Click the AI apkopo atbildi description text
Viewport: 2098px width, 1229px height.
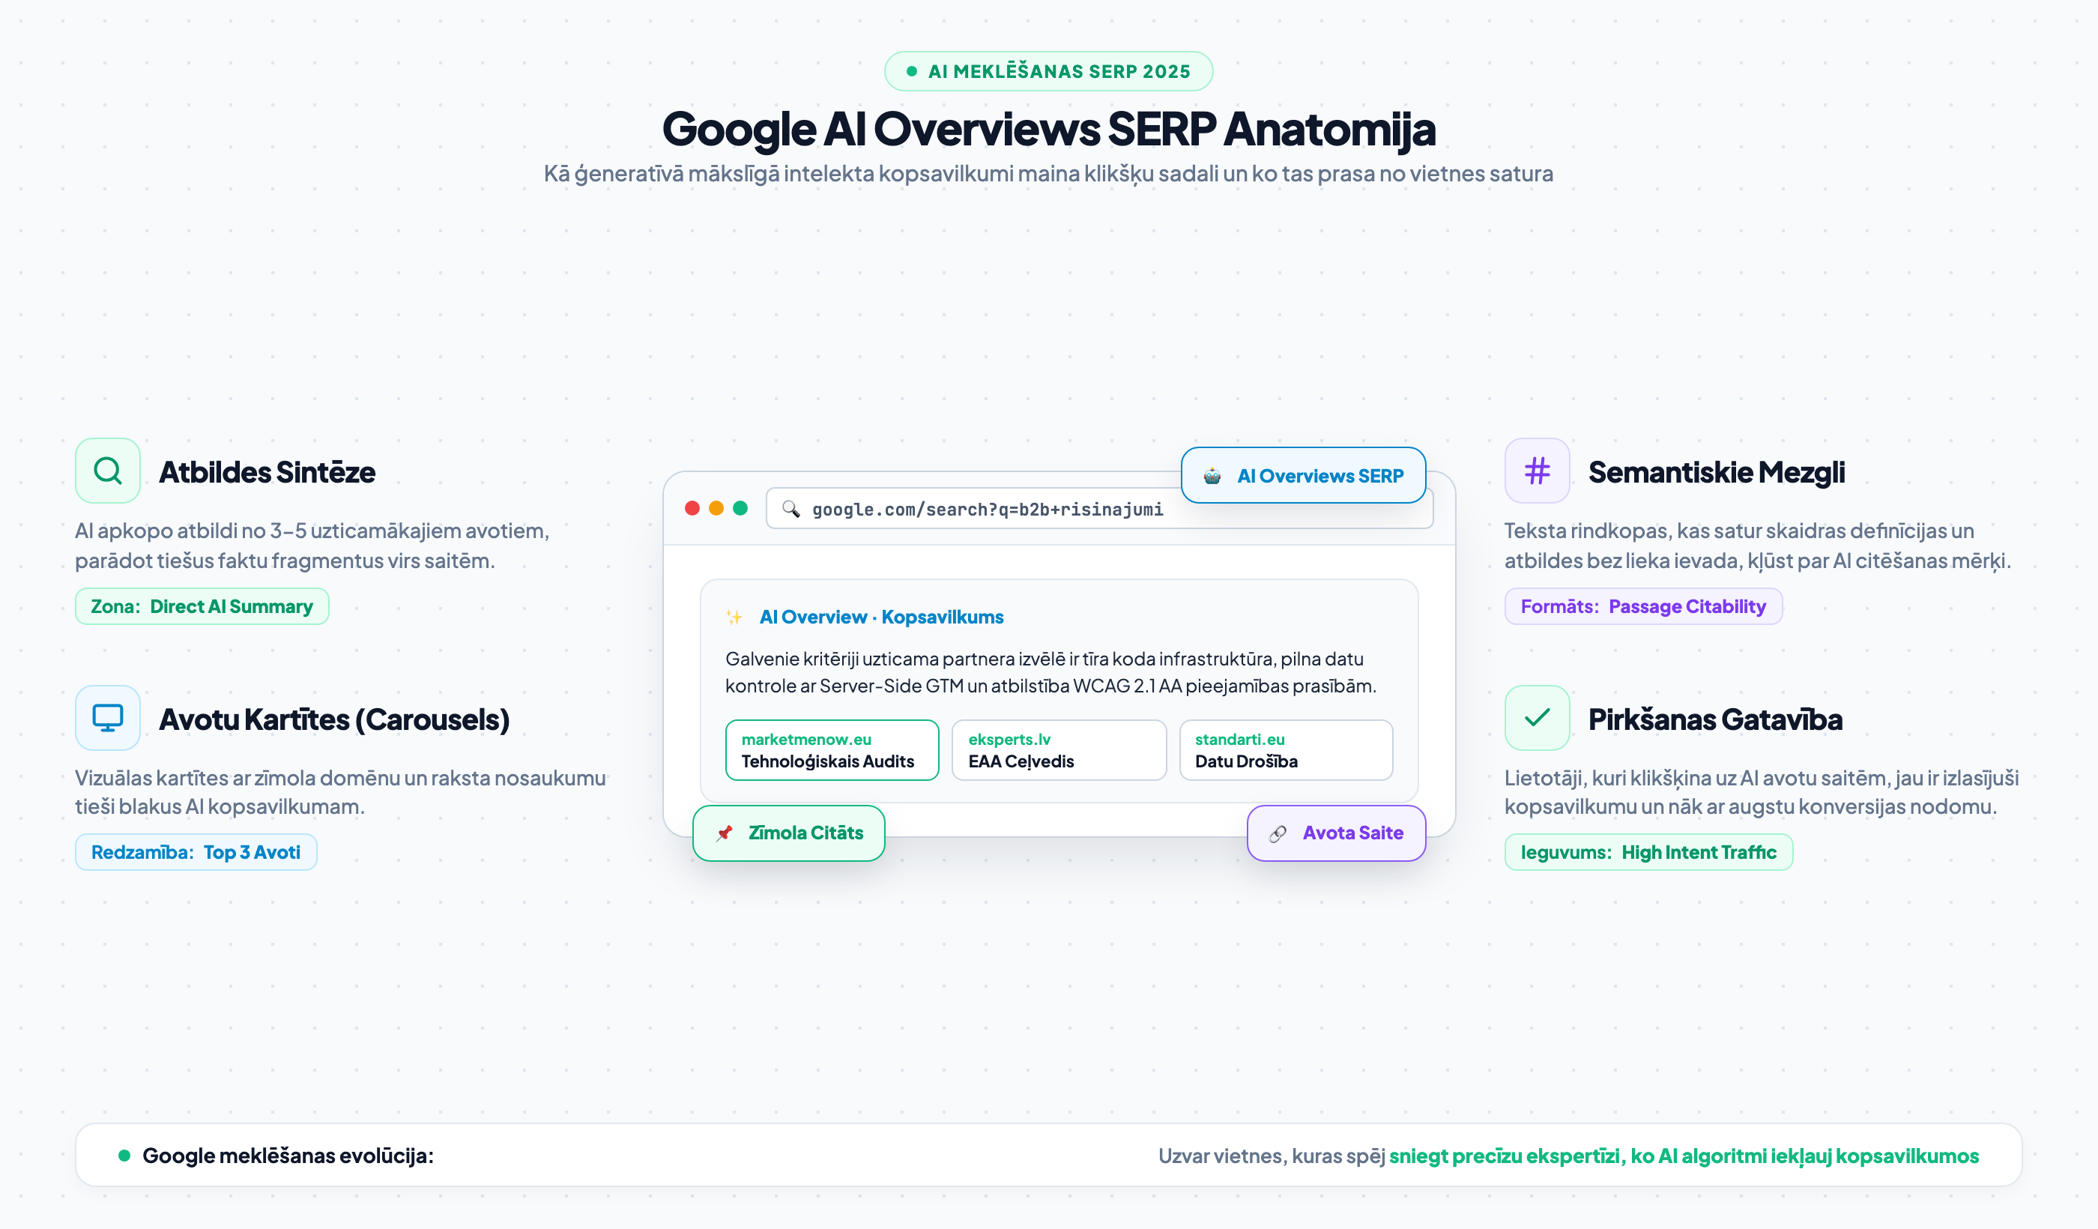(x=312, y=546)
